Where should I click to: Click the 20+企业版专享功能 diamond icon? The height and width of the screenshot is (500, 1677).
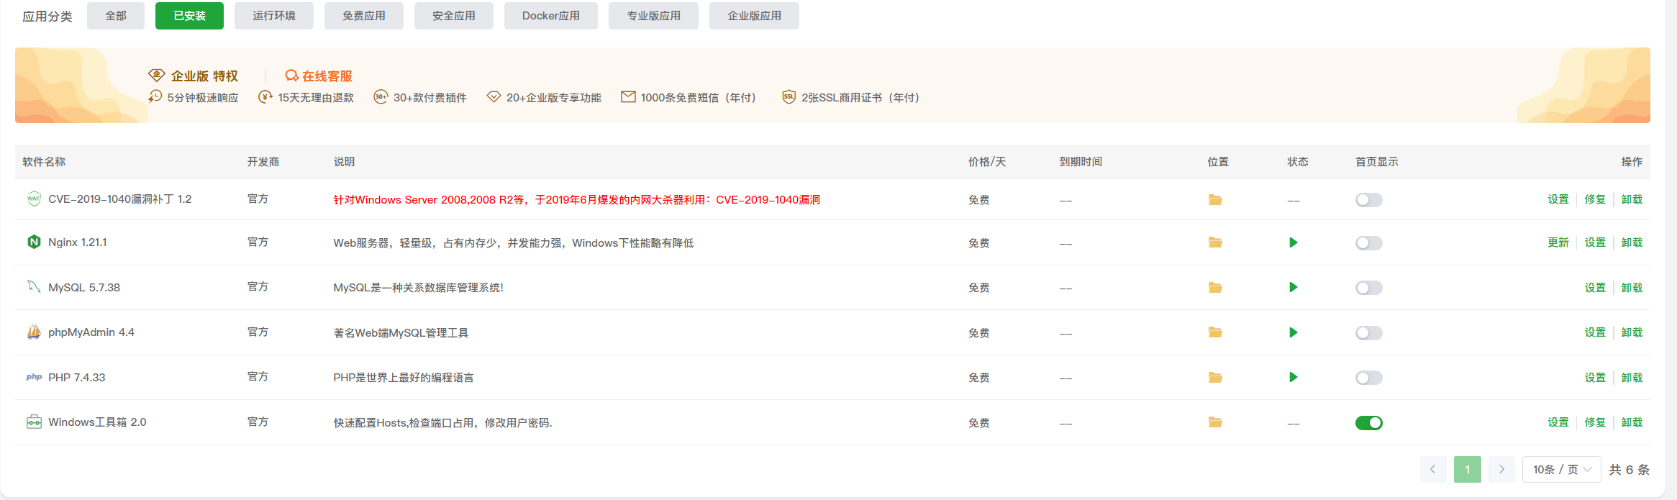click(x=494, y=96)
